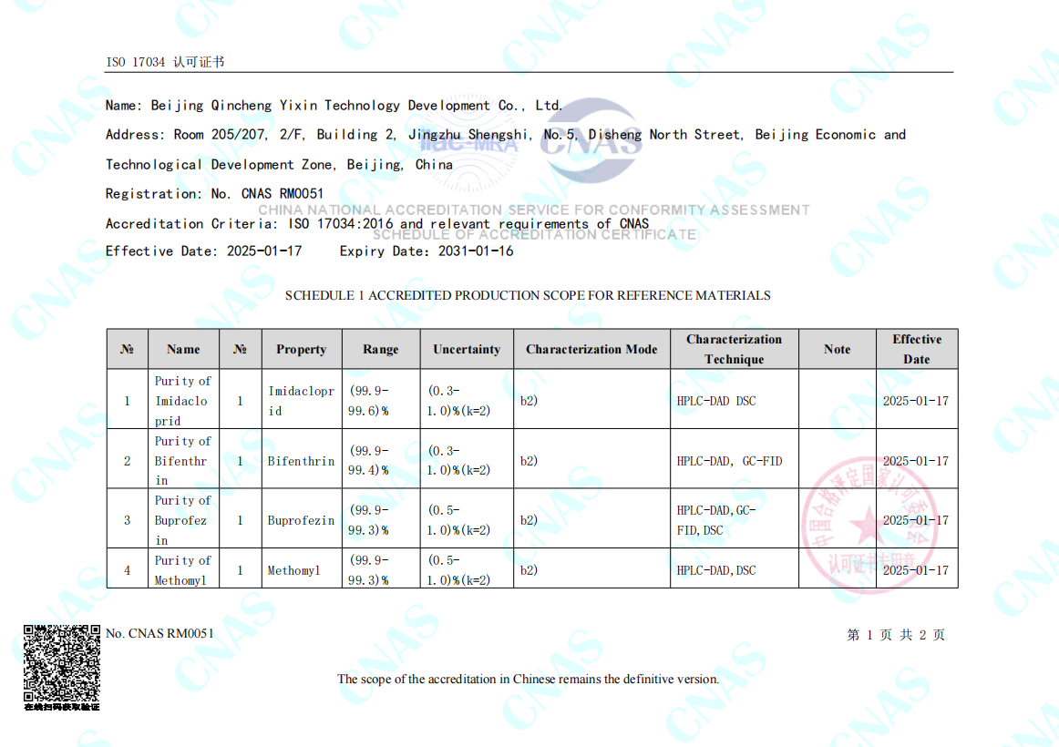This screenshot has height=747, width=1059.
Task: Select the 'Bifenthrin' property cell
Action: coord(301,461)
